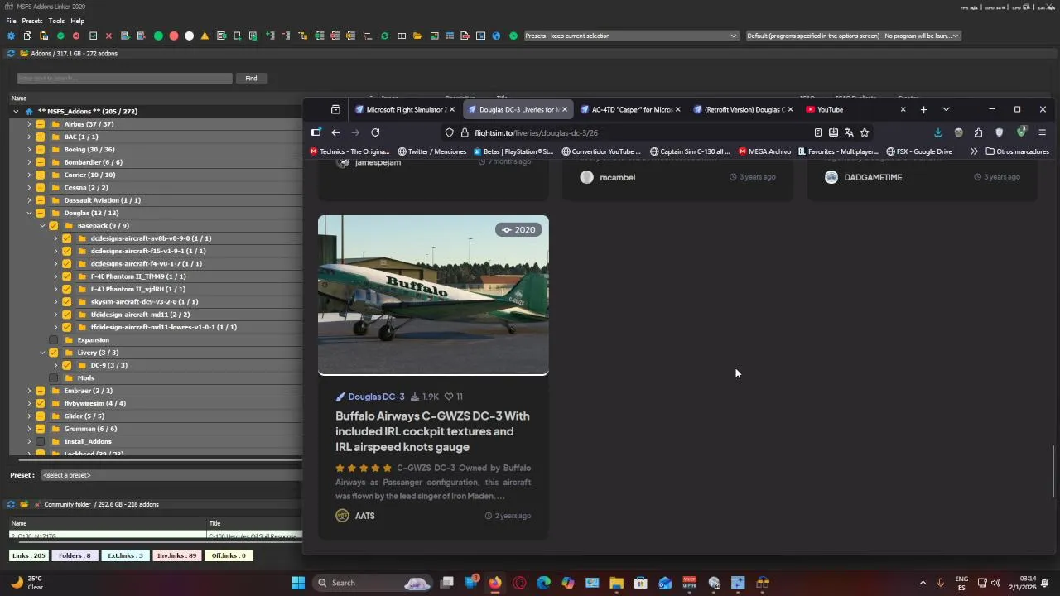Switch to the YouTube browser tab
This screenshot has height=596, width=1060.
click(857, 109)
